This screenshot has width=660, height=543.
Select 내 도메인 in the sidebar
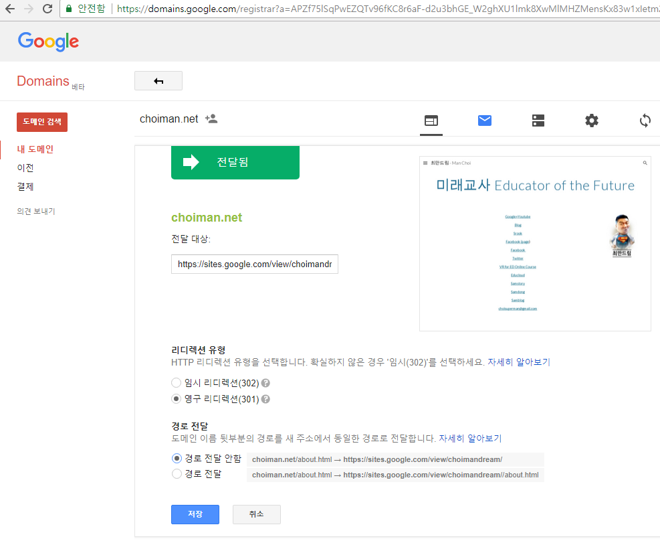click(35, 149)
